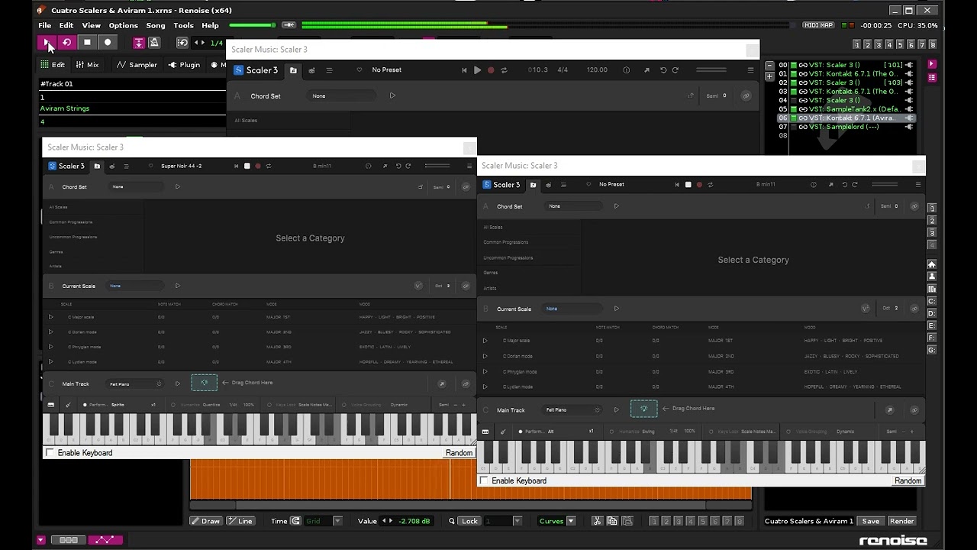This screenshot has width=977, height=550.
Task: Select Common Progressions in left Scaler window
Action: coord(71,222)
